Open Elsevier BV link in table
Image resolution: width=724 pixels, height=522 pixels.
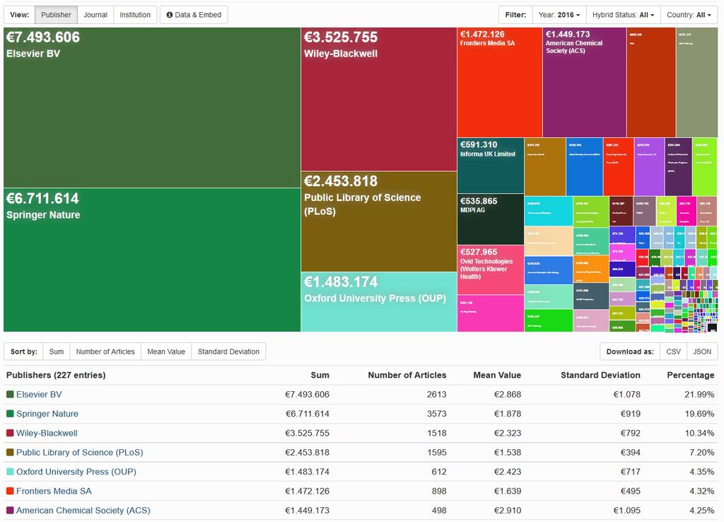pyautogui.click(x=39, y=395)
